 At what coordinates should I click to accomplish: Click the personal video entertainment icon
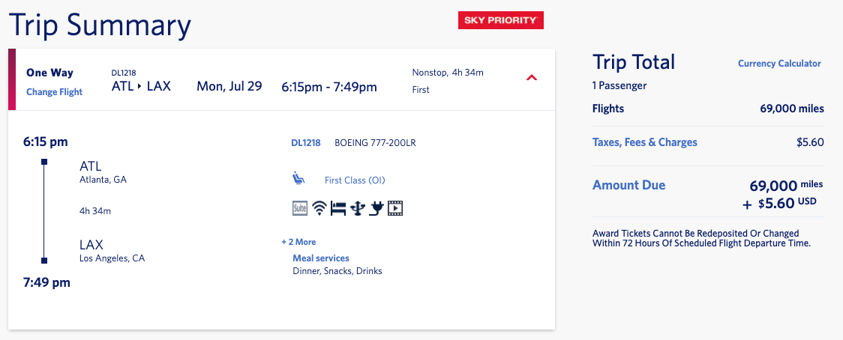coord(396,208)
